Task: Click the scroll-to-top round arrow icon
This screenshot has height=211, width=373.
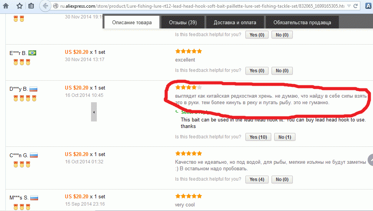Action: (370, 160)
